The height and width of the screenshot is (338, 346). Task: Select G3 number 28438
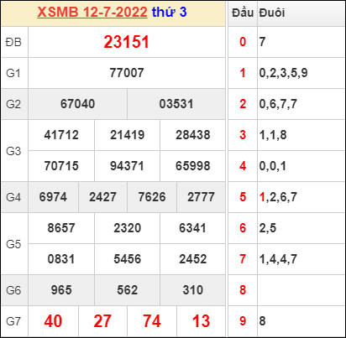[193, 135]
